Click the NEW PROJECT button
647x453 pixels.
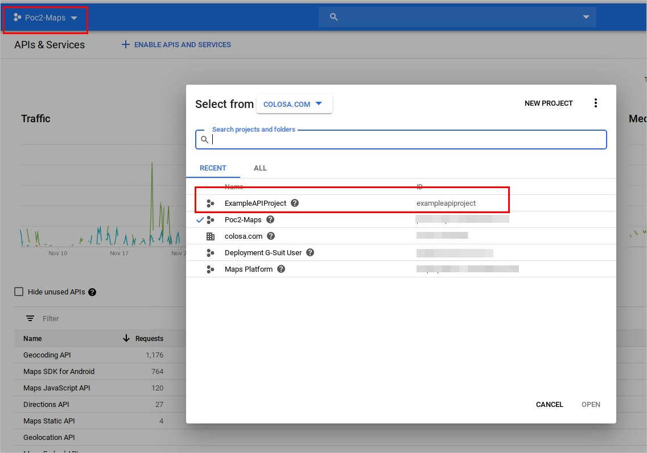(x=549, y=103)
